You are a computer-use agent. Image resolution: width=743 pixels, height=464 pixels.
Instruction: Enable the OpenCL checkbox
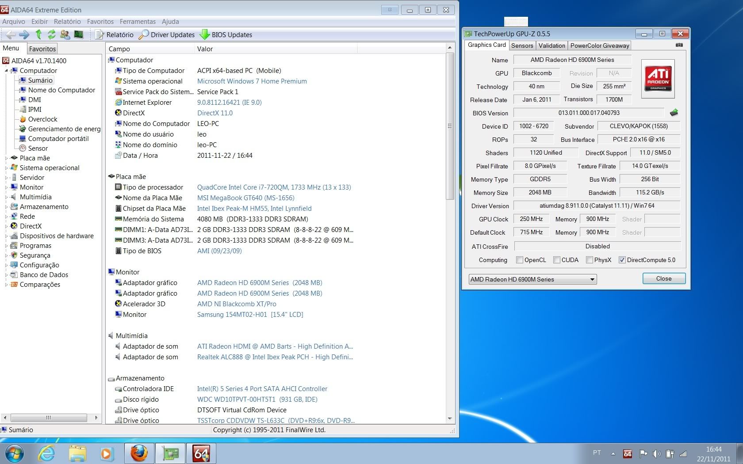[x=520, y=260]
